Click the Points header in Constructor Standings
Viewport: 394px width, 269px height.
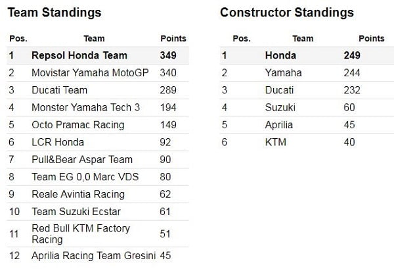click(372, 39)
